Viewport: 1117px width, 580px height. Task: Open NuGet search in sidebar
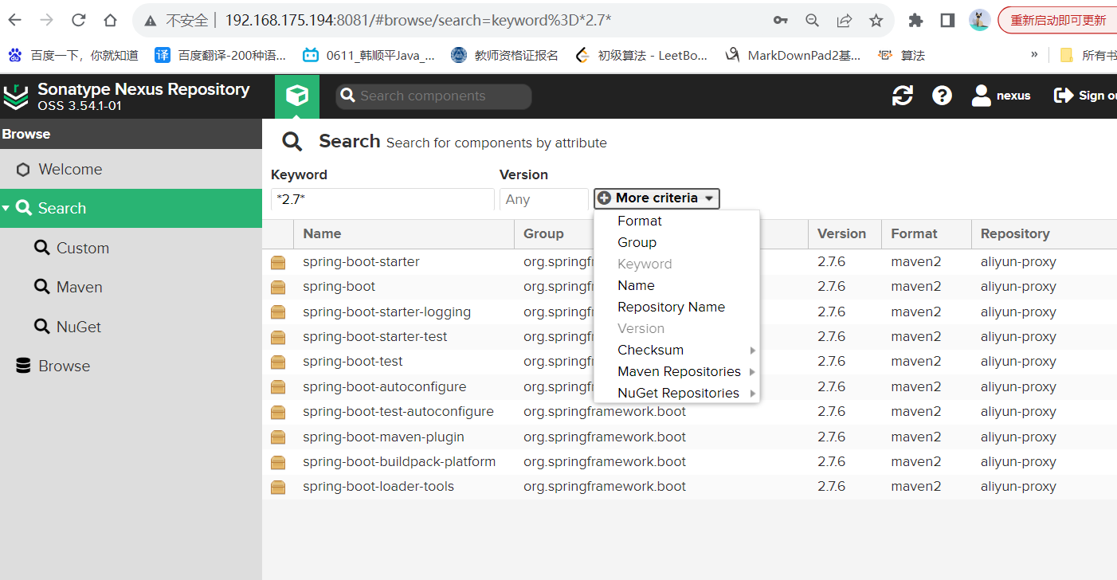(131, 327)
